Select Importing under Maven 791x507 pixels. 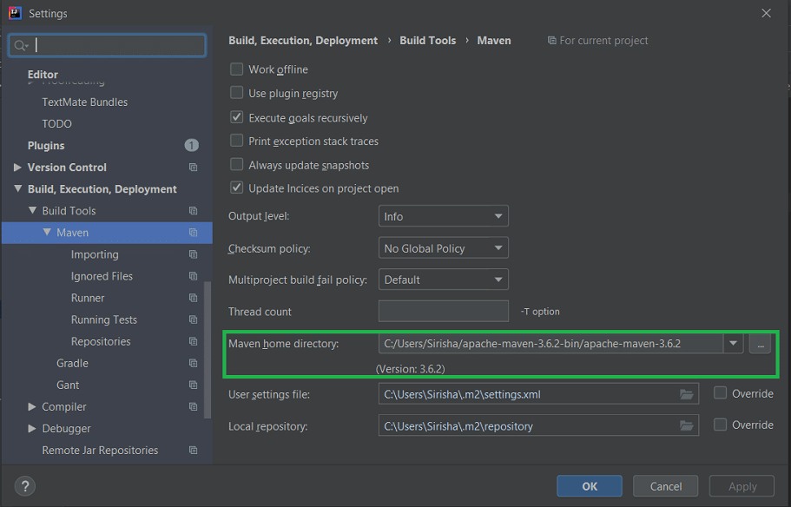pos(95,254)
